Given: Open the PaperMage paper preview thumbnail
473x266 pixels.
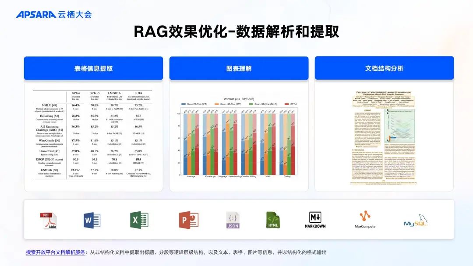Looking at the screenshot, I should tap(384, 136).
